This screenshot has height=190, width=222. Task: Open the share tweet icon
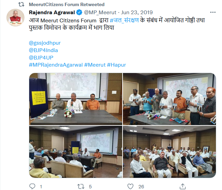point(183,187)
